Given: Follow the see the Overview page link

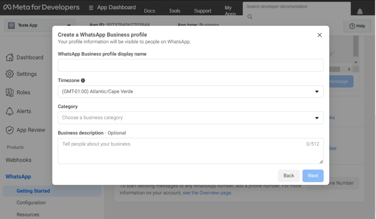Looking at the screenshot, I should 207,193.
